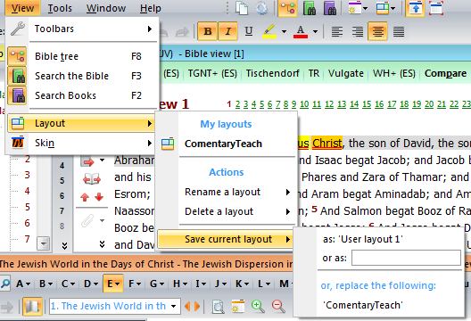Align text right
Image resolution: width=471 pixels, height=321 pixels.
[358, 31]
